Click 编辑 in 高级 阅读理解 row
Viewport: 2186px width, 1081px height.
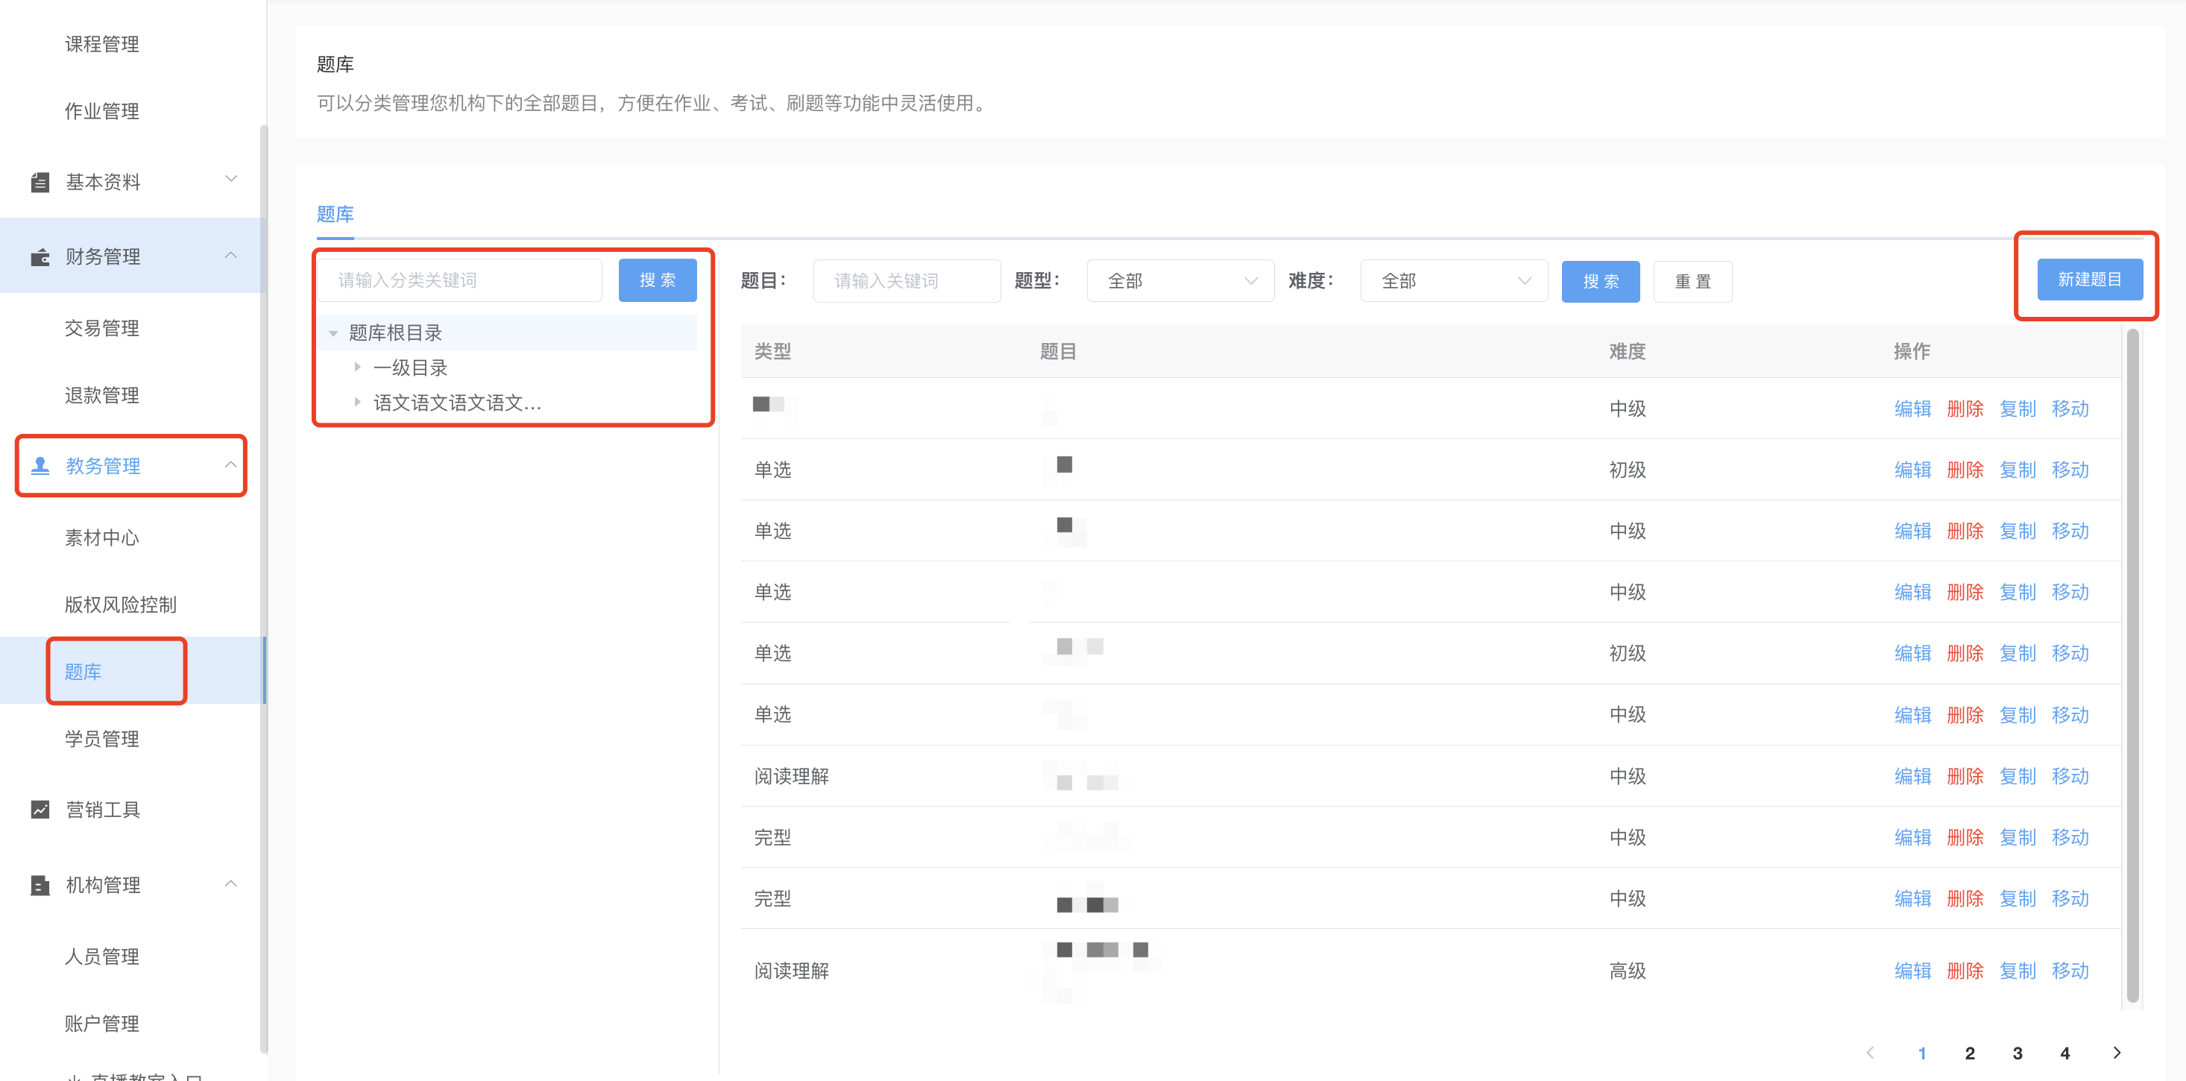[1913, 971]
